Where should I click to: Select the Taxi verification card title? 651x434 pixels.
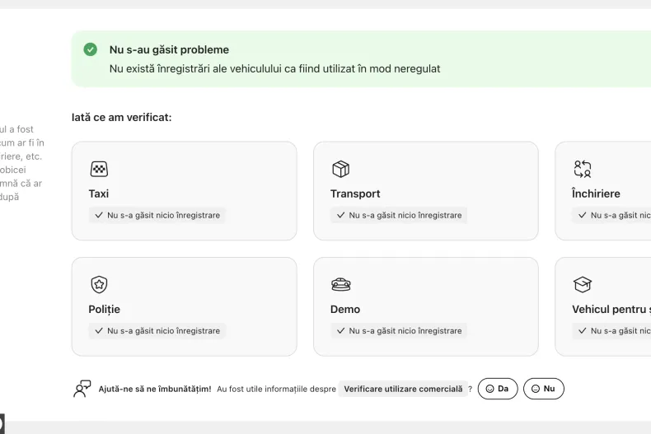pyautogui.click(x=99, y=194)
